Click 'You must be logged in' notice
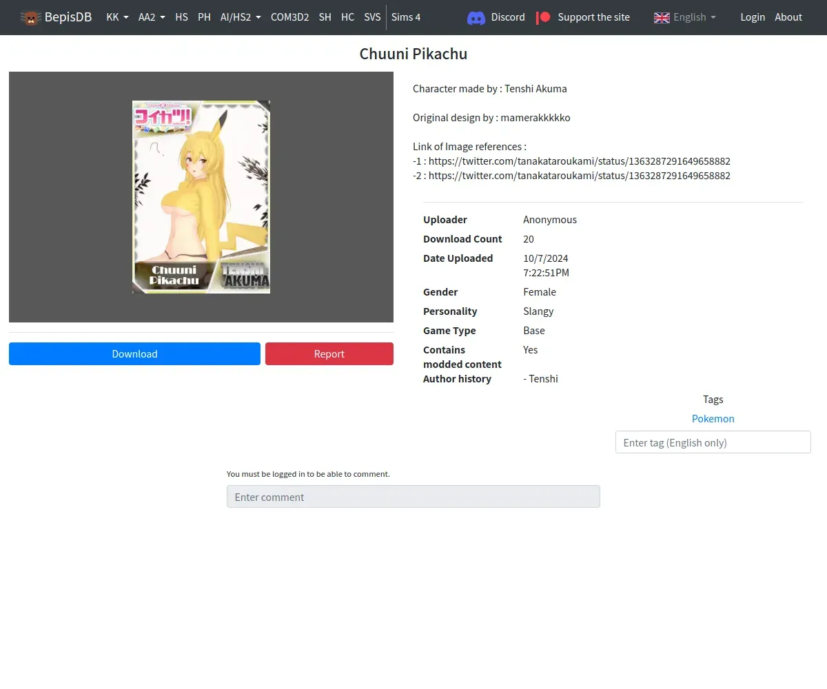This screenshot has width=827, height=689. point(308,474)
